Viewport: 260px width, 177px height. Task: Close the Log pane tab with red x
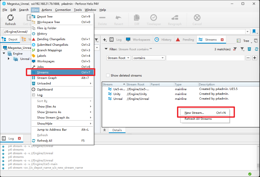pyautogui.click(x=19, y=138)
